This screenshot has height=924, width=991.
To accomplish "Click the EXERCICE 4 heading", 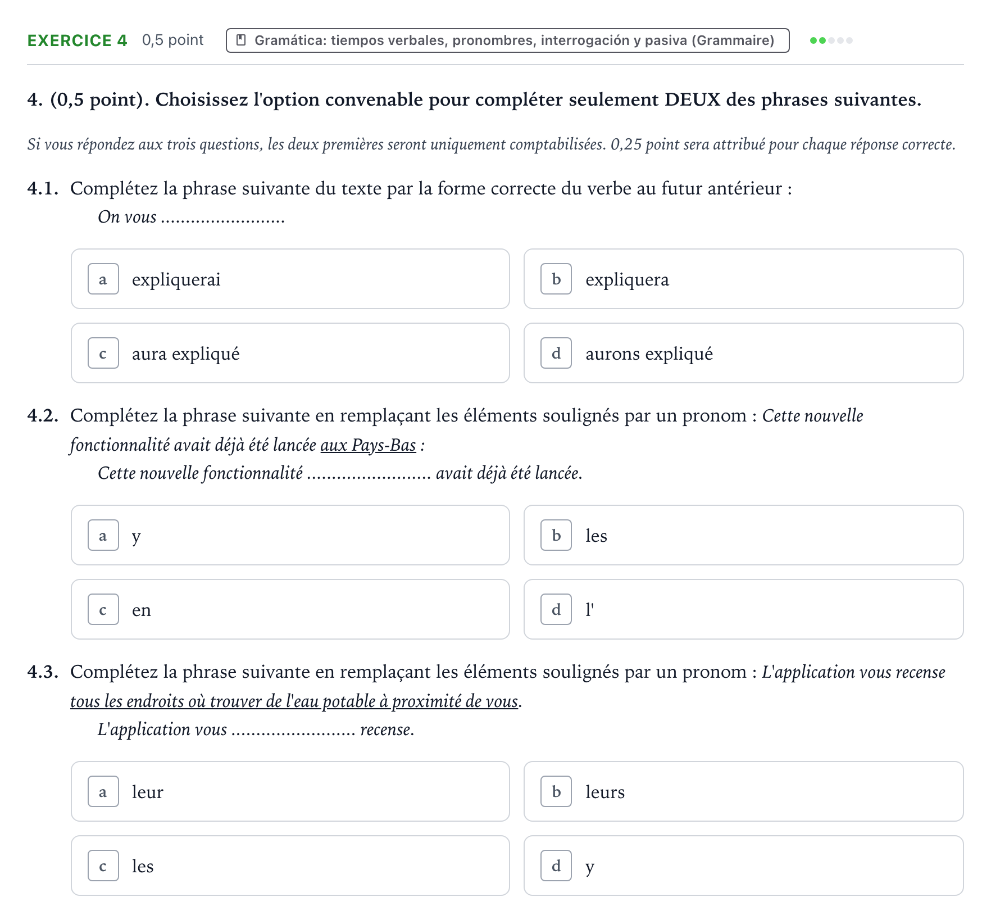I will tap(78, 40).
